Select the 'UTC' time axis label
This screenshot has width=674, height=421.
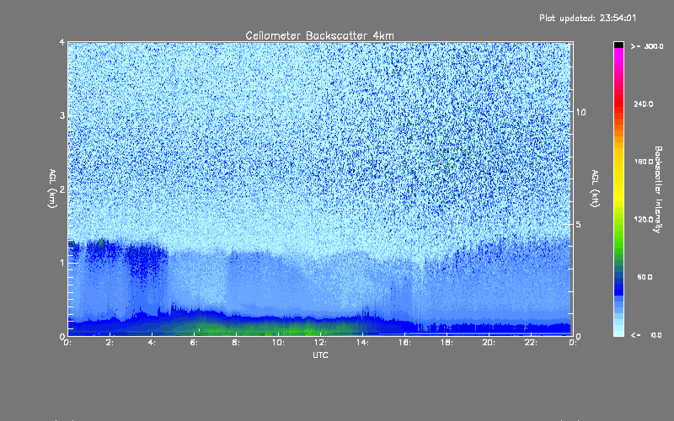(320, 354)
